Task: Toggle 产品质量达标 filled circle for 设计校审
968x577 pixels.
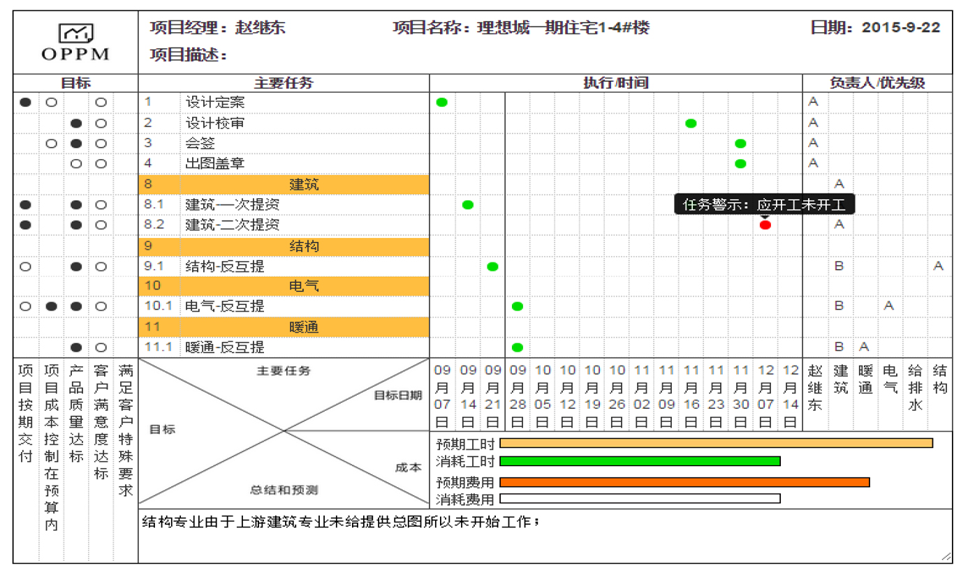Action: [76, 123]
